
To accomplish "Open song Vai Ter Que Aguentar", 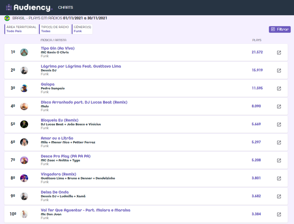I will click(86, 210).
